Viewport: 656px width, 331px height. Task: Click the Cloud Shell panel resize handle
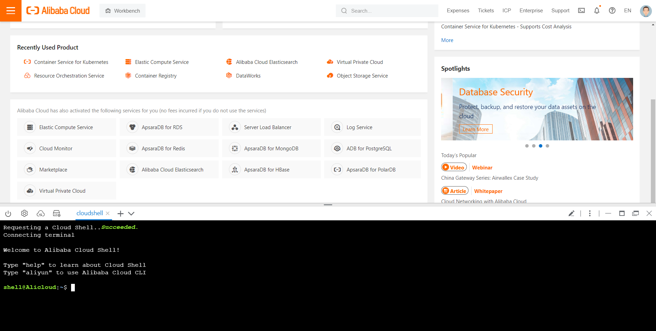point(328,205)
